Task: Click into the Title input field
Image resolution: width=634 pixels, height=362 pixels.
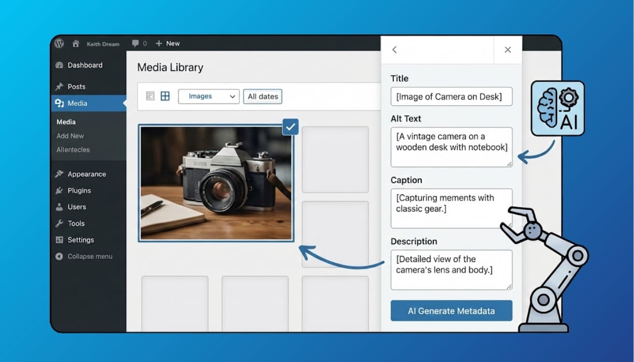Action: click(x=451, y=97)
